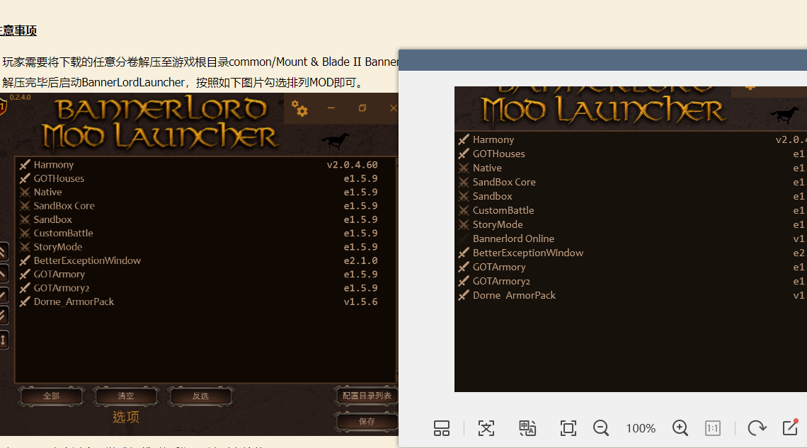This screenshot has width=807, height=448.
Task: Click webpage line mentioning common/Mount & Blade II
Action: 200,62
